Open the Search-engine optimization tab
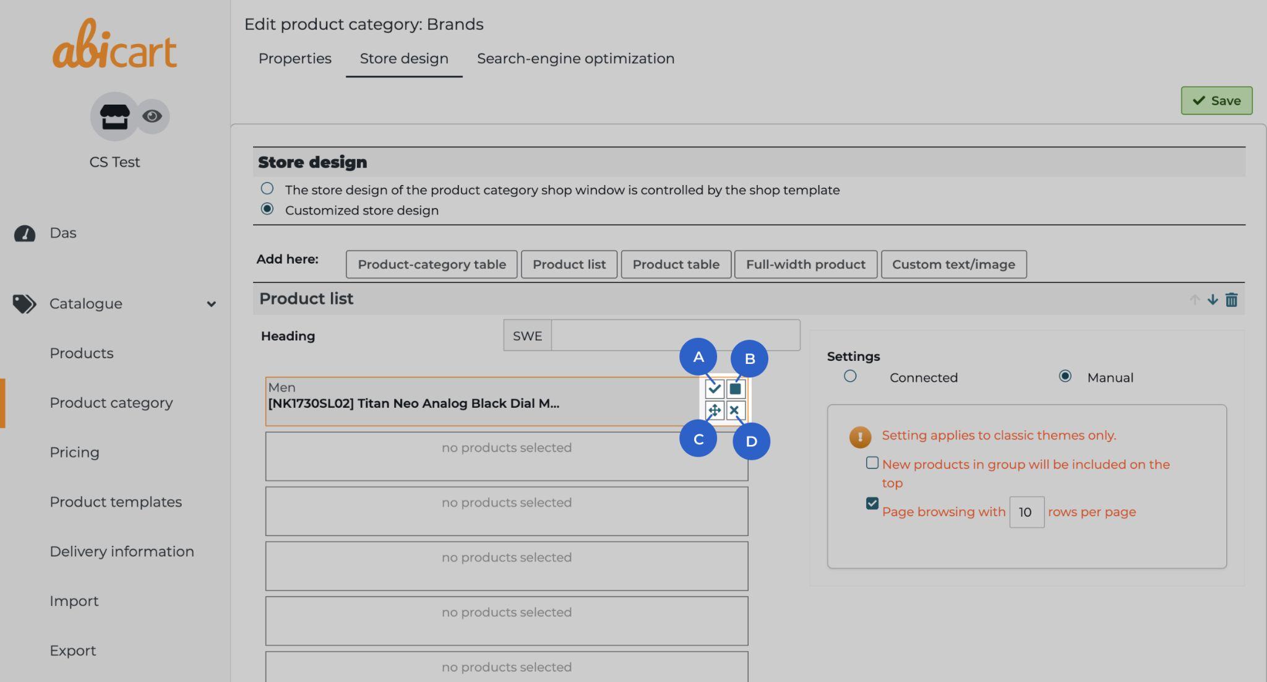This screenshot has width=1267, height=682. [575, 58]
